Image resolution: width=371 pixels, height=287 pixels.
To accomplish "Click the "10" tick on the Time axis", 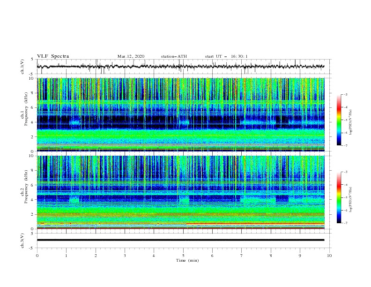I will [329, 256].
